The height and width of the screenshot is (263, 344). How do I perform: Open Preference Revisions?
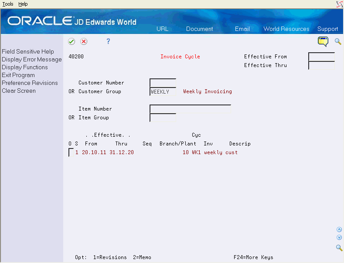30,83
